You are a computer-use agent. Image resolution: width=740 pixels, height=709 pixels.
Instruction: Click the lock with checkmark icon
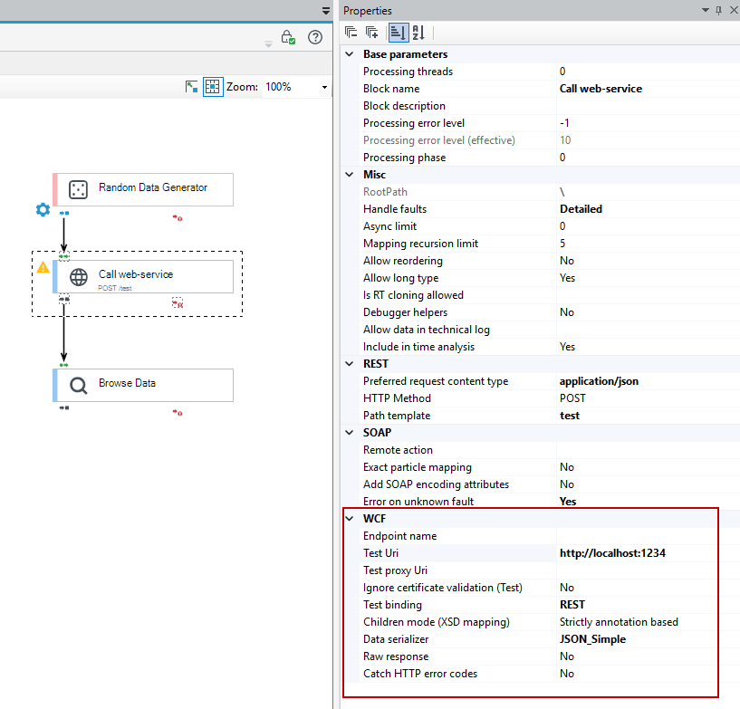click(x=288, y=37)
